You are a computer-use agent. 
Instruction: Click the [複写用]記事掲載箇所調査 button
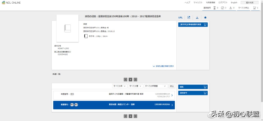coord(193,25)
